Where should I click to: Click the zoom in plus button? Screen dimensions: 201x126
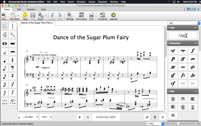[198, 124]
